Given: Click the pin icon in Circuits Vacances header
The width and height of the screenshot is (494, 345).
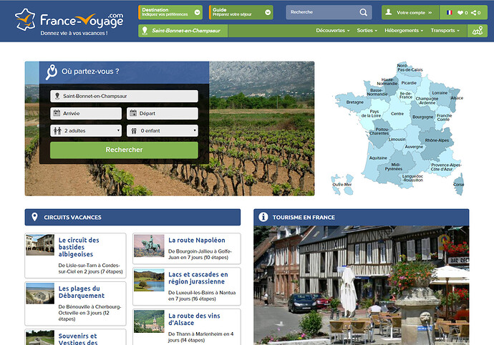Looking at the screenshot, I should coord(34,217).
